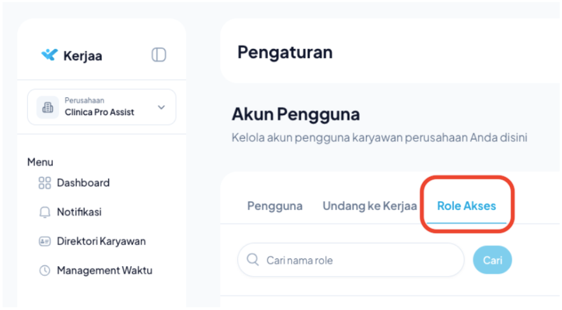Select the Role Akses tab
The height and width of the screenshot is (310, 562).
click(x=467, y=206)
